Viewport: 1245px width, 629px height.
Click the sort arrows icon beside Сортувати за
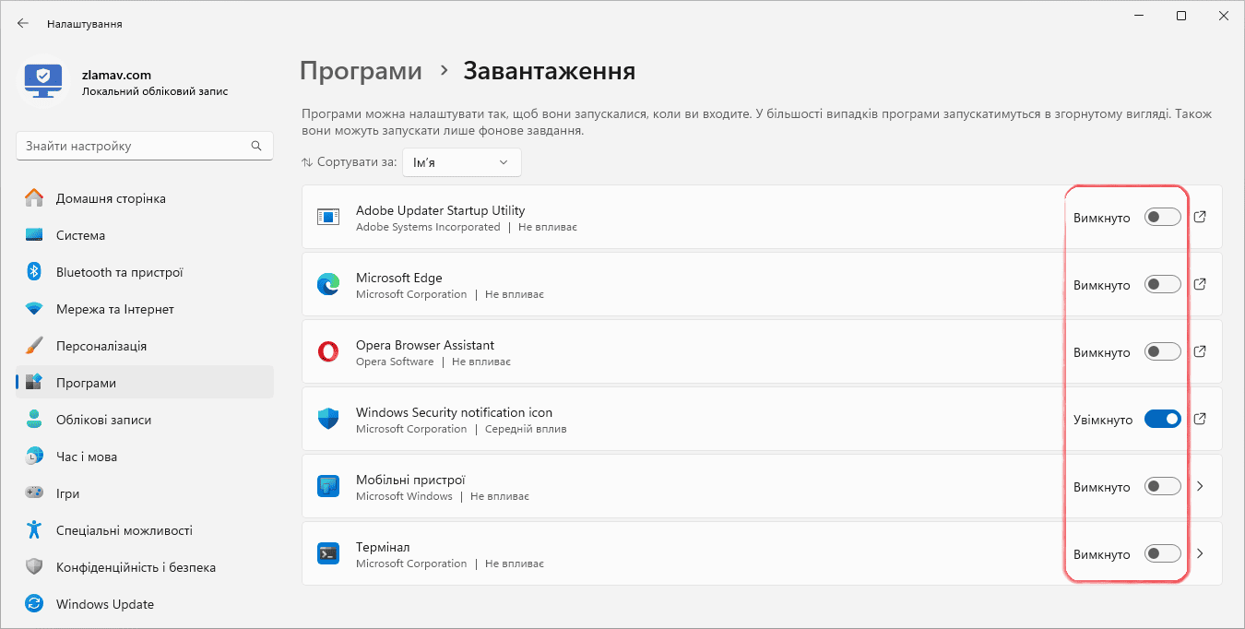point(307,162)
